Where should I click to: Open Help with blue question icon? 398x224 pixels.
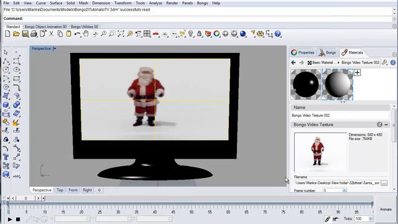point(278,34)
